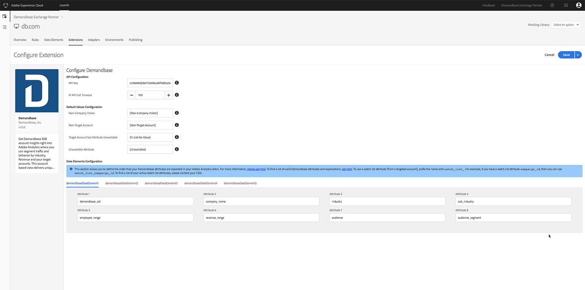Click Attribute 4 field sub_industry
This screenshot has height=290, width=585.
tap(513, 201)
